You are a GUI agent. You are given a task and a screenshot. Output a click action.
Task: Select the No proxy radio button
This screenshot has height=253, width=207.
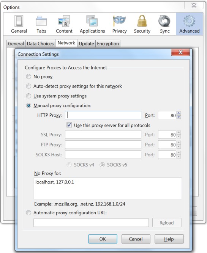point(28,77)
